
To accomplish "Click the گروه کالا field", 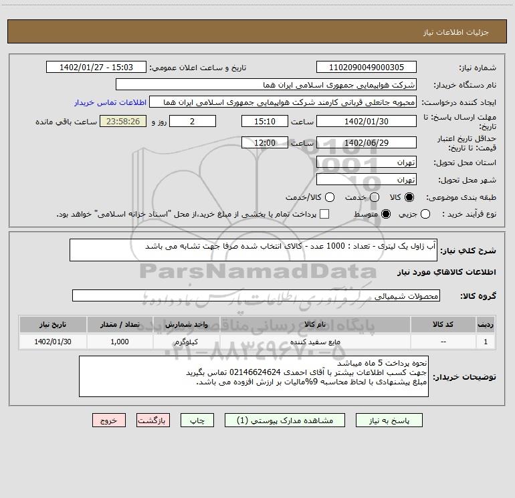I will 256,295.
